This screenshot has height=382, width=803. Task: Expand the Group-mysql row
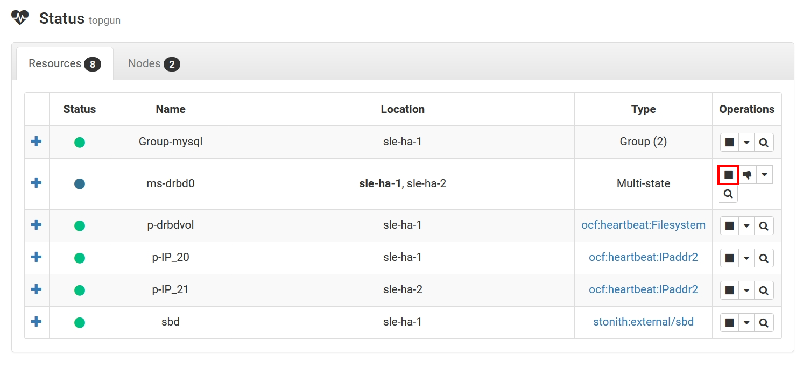[x=36, y=142]
